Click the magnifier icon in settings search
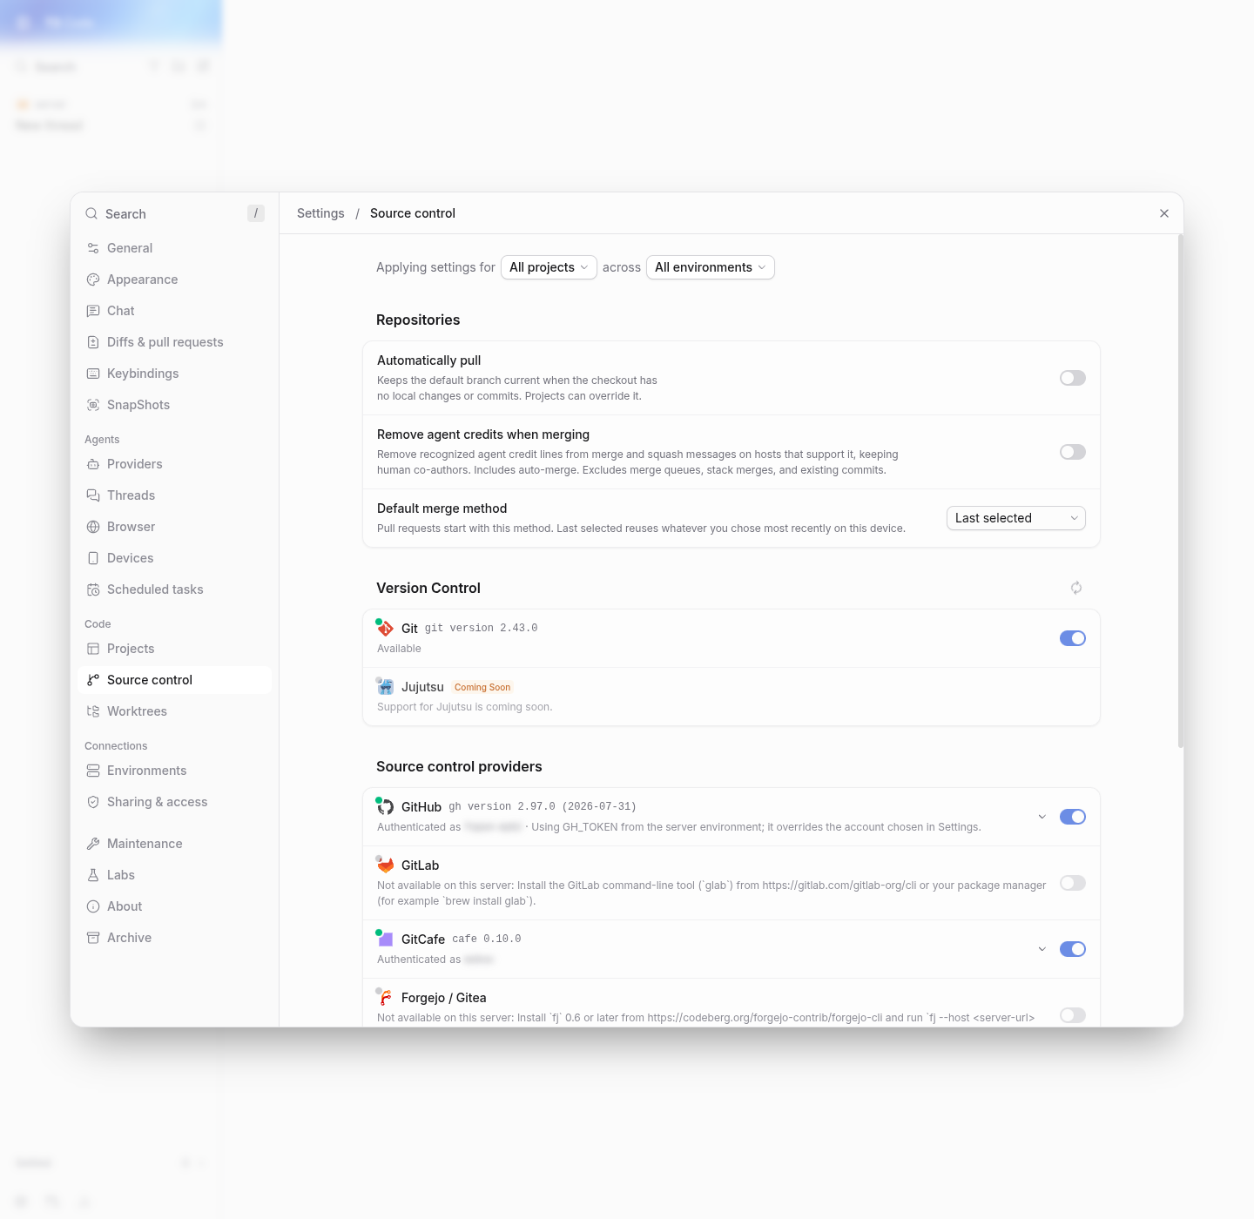The width and height of the screenshot is (1254, 1219). coord(91,213)
